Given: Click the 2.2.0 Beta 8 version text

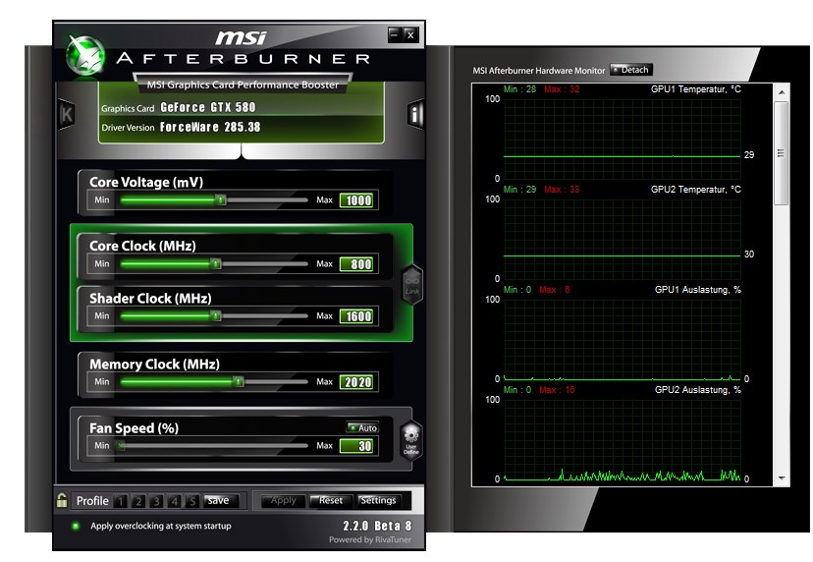Looking at the screenshot, I should coord(377,526).
